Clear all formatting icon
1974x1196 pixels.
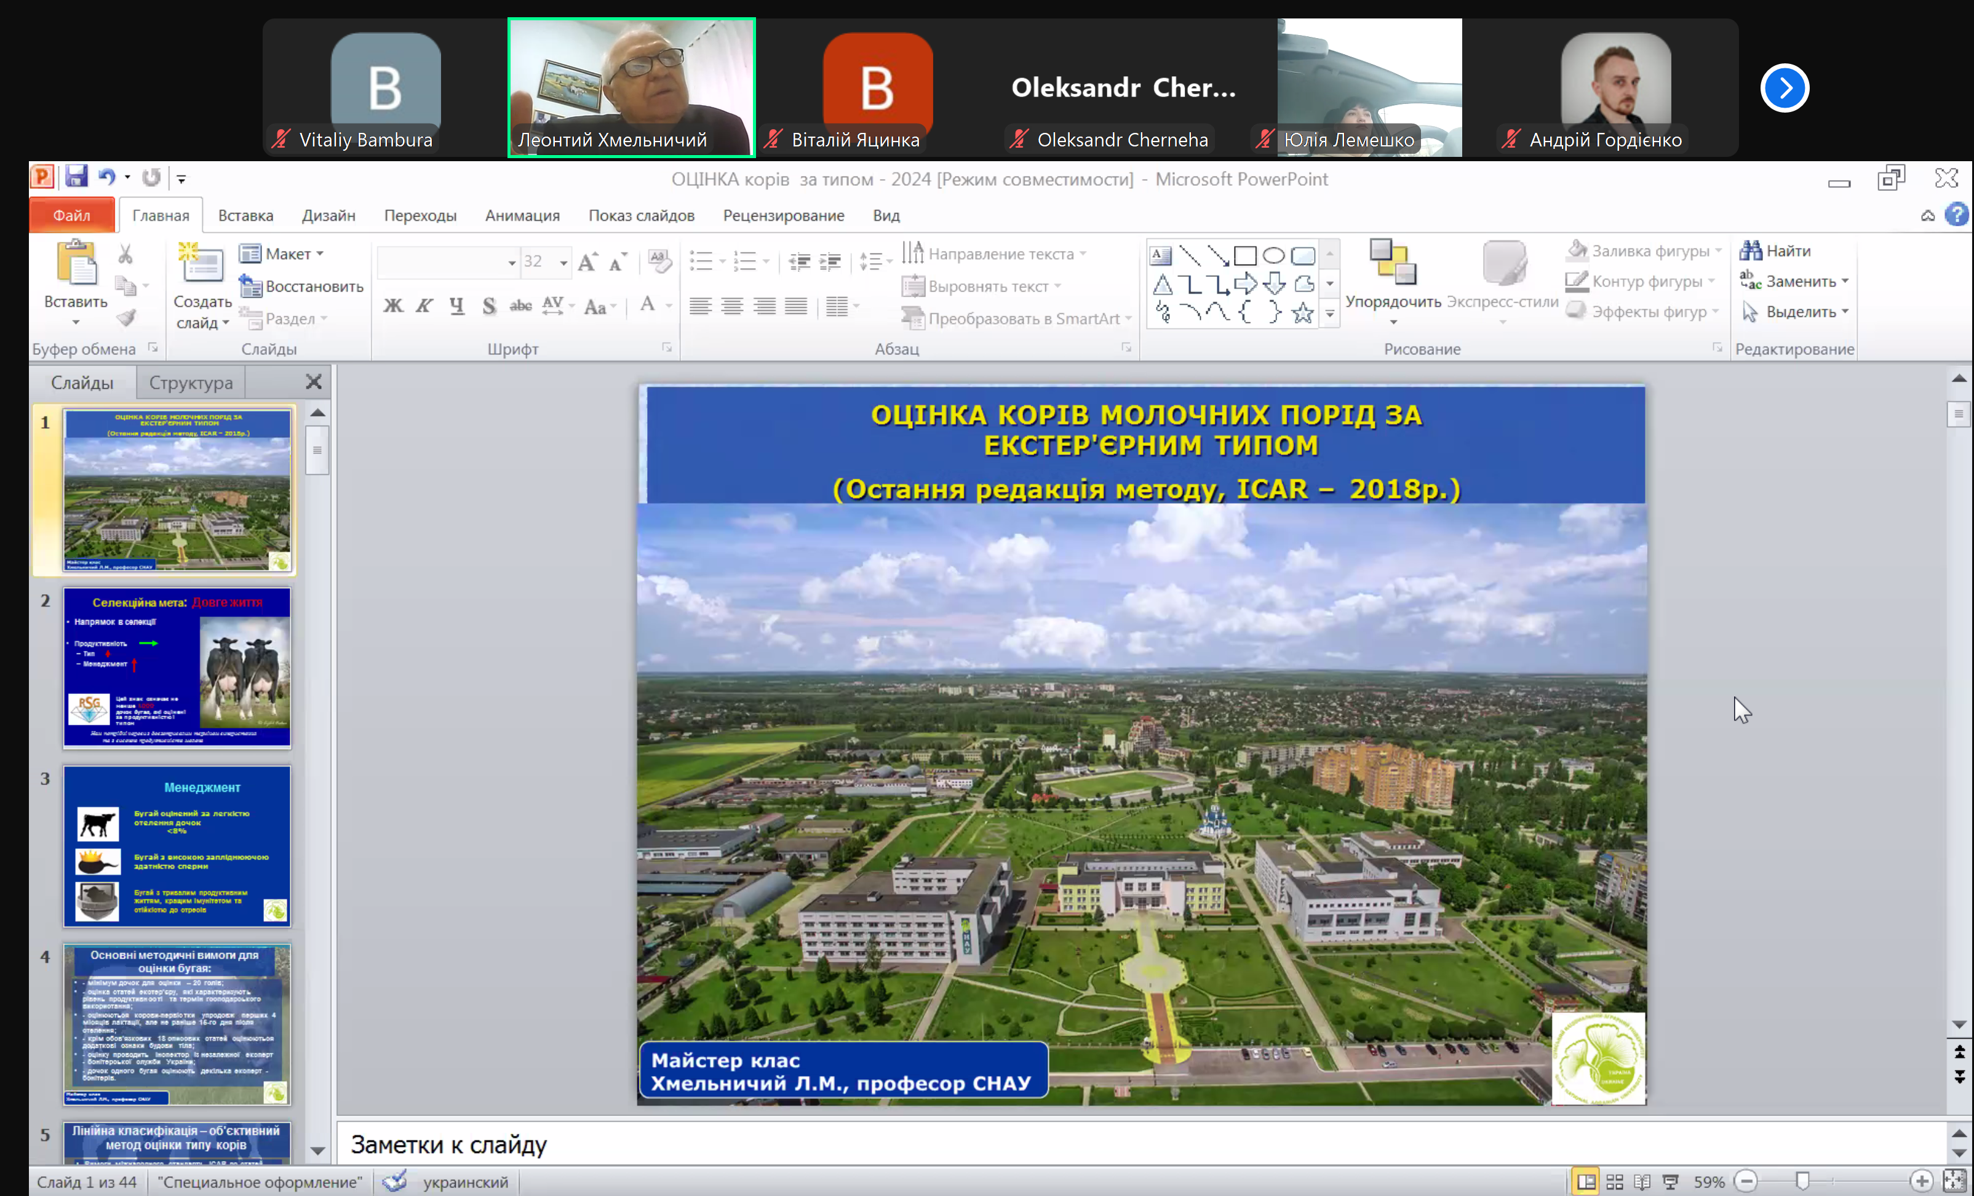659,260
